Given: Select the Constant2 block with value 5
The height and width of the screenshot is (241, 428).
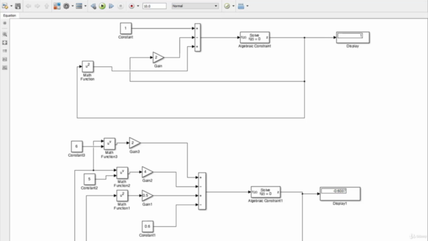Looking at the screenshot, I should (x=89, y=179).
